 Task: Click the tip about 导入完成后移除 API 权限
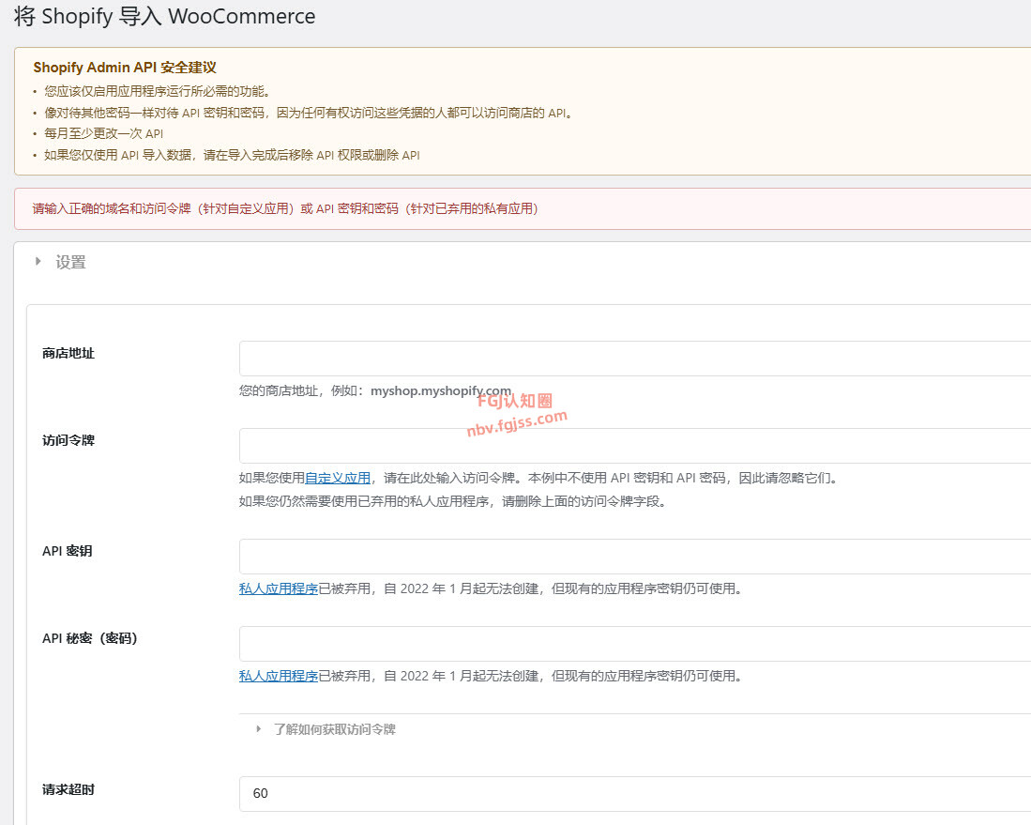tap(232, 155)
